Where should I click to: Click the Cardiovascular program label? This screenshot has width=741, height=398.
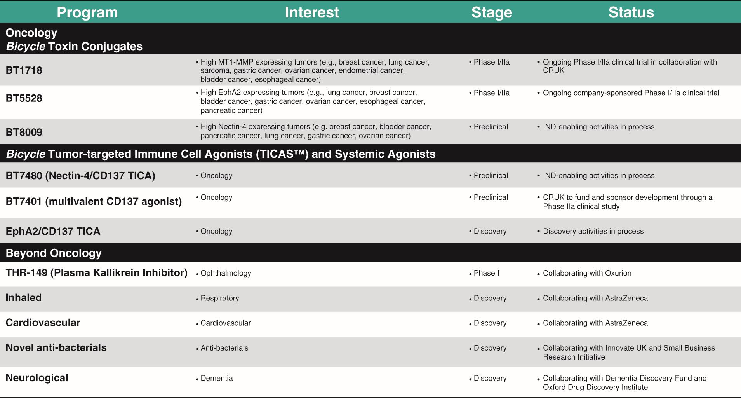click(43, 323)
